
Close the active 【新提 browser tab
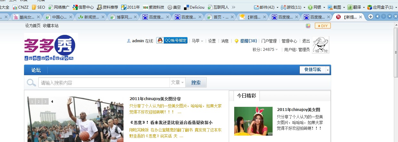tap(361, 17)
